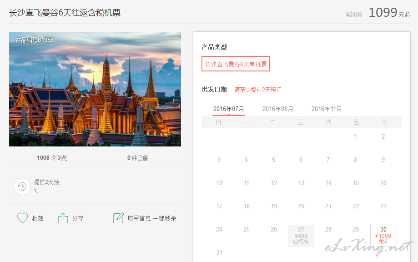Switch to the 2016年08月 tab
Screen dimensions: 418x262
click(278, 109)
